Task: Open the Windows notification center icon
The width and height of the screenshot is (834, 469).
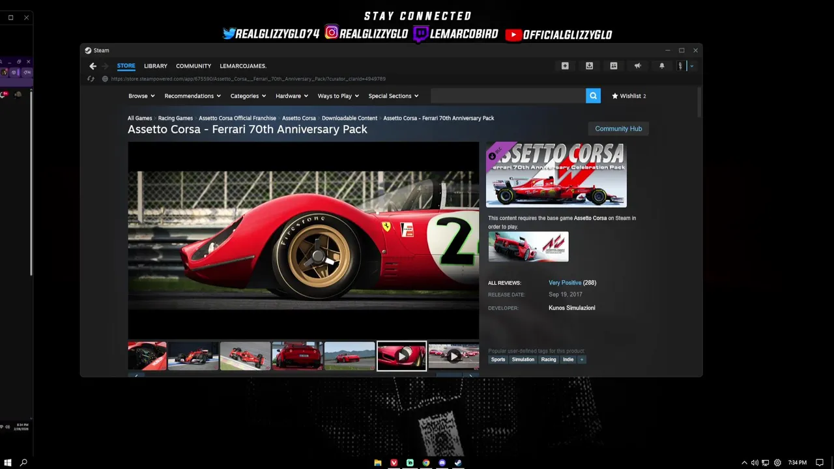Action: 820,462
